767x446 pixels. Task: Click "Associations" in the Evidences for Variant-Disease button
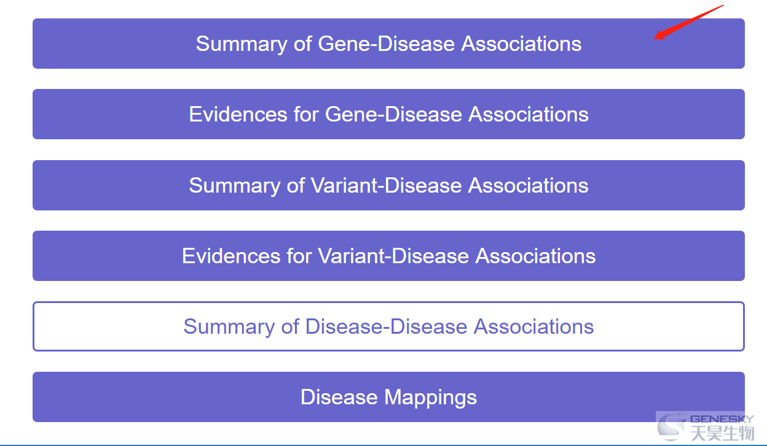pyautogui.click(x=536, y=256)
